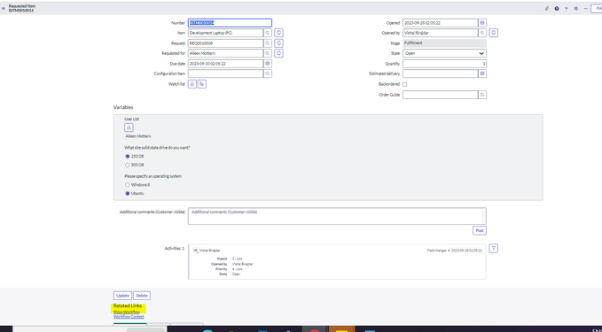Click the Opened by field
Screen dimensions: 602x332
pos(440,33)
